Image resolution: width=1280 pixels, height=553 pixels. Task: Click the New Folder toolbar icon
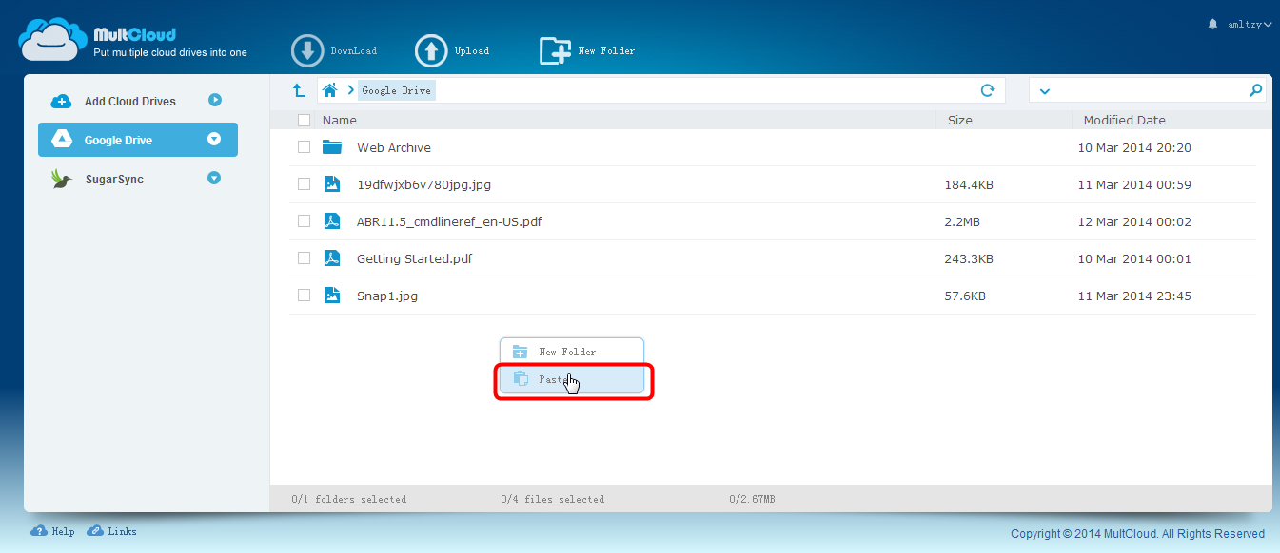[555, 50]
